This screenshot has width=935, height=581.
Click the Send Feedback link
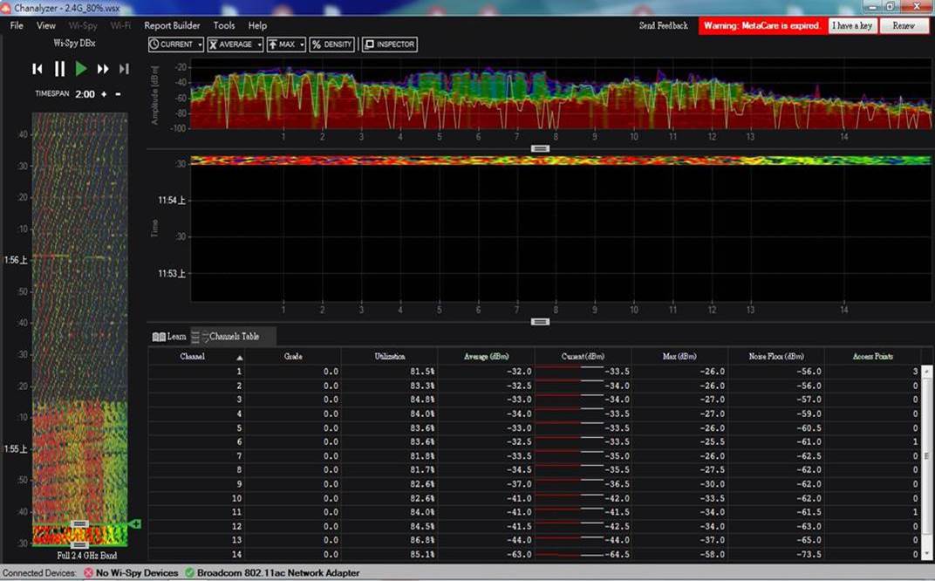pyautogui.click(x=663, y=25)
